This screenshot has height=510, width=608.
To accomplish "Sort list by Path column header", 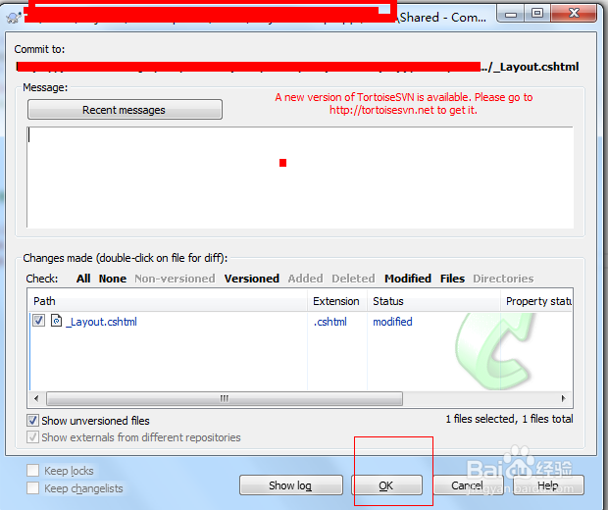I will (168, 301).
